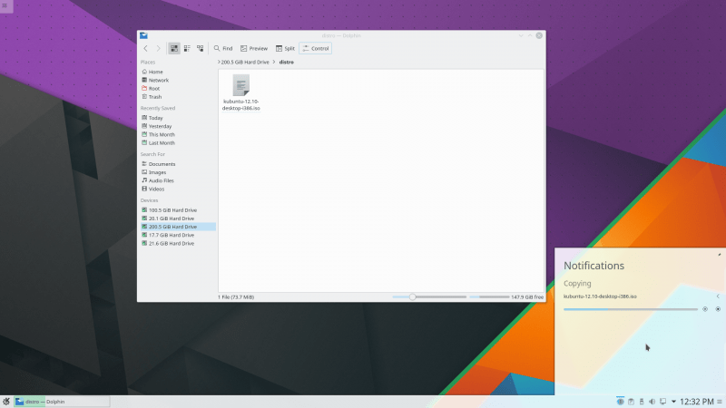Screen dimensions: 726x408
Task: Open Trash in Places panel
Action: click(154, 96)
